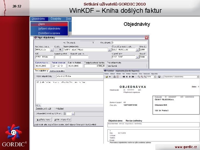Viewport: 200px width, 150px height.
Task: Click the IČO dodavatele input field
Action: click(43, 50)
